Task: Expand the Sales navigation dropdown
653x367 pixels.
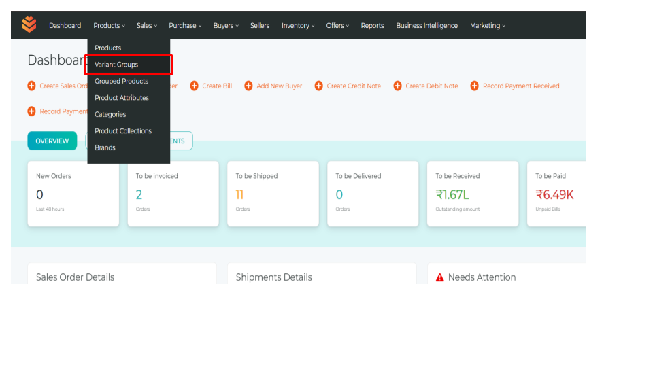Action: click(x=147, y=25)
